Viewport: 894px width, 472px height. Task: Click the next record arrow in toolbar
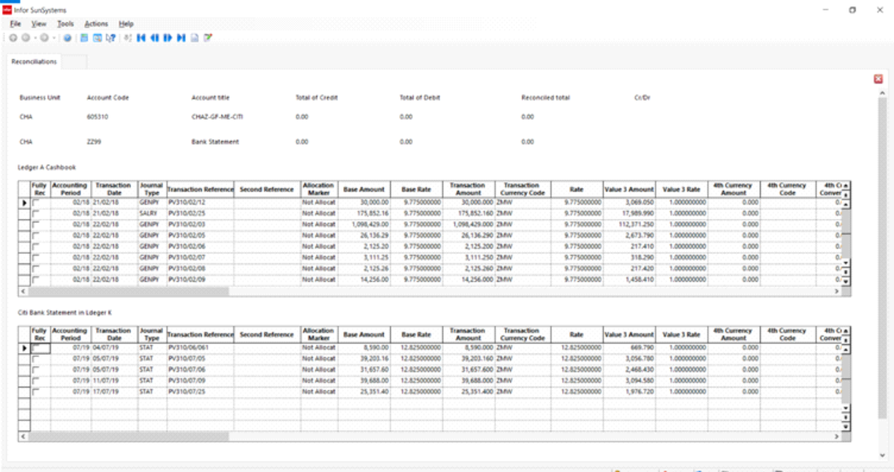click(x=168, y=38)
